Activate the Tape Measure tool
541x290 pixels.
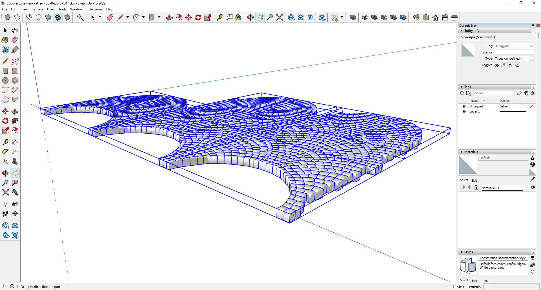pyautogui.click(x=219, y=17)
